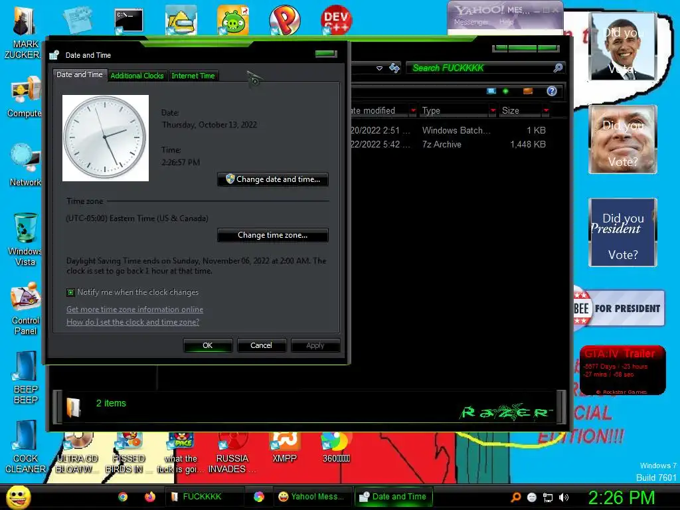Open the smiley face Start button
Viewport: 680px width, 510px height.
[18, 497]
